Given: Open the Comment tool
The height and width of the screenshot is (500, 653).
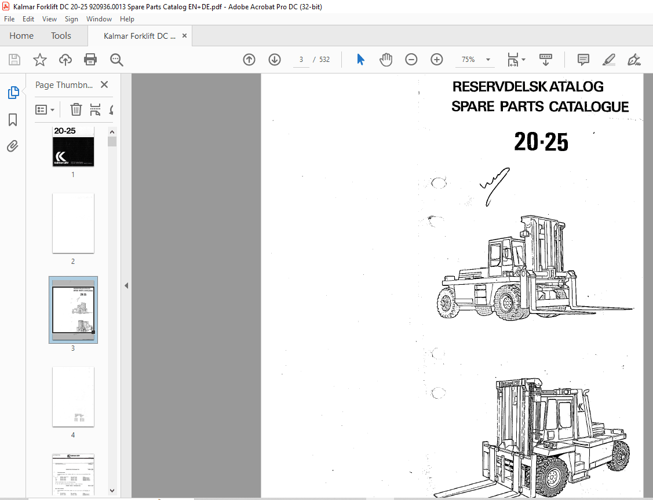Looking at the screenshot, I should (x=583, y=59).
